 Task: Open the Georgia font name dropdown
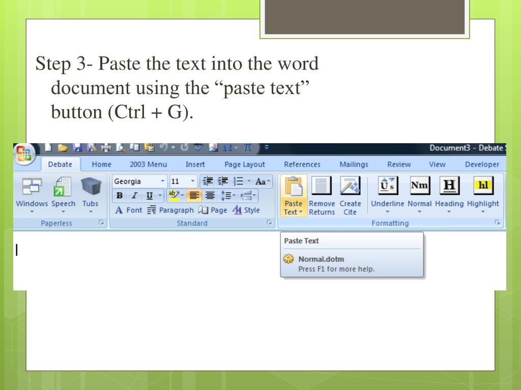click(162, 181)
